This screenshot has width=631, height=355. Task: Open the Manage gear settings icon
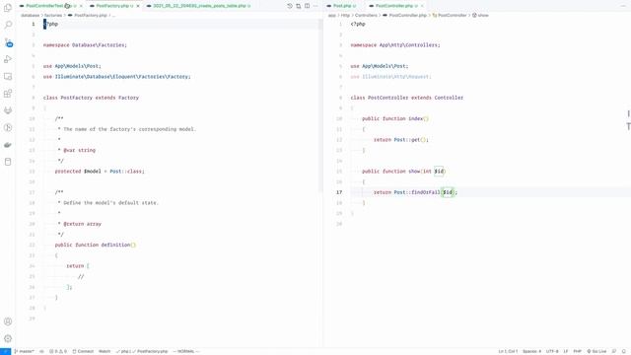8,338
